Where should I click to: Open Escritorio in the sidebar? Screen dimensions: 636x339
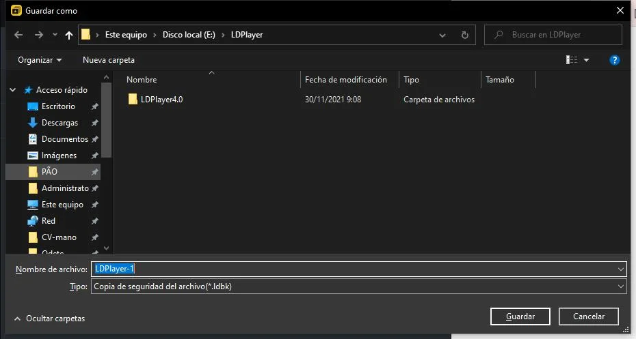pos(58,106)
